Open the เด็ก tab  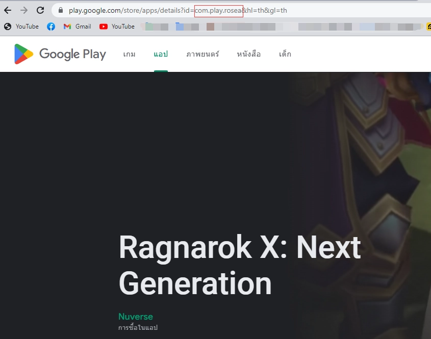click(x=285, y=54)
